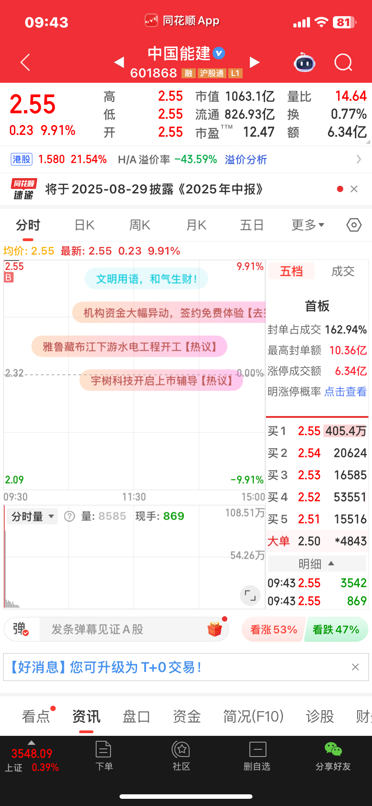Tap the L1 level tag
The image size is (372, 806).
[x=235, y=73]
